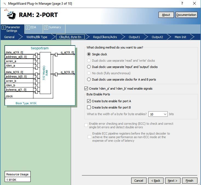Screen dimensions: 201x185
Task: Click the data_a input register symbol
Action: 36,55
